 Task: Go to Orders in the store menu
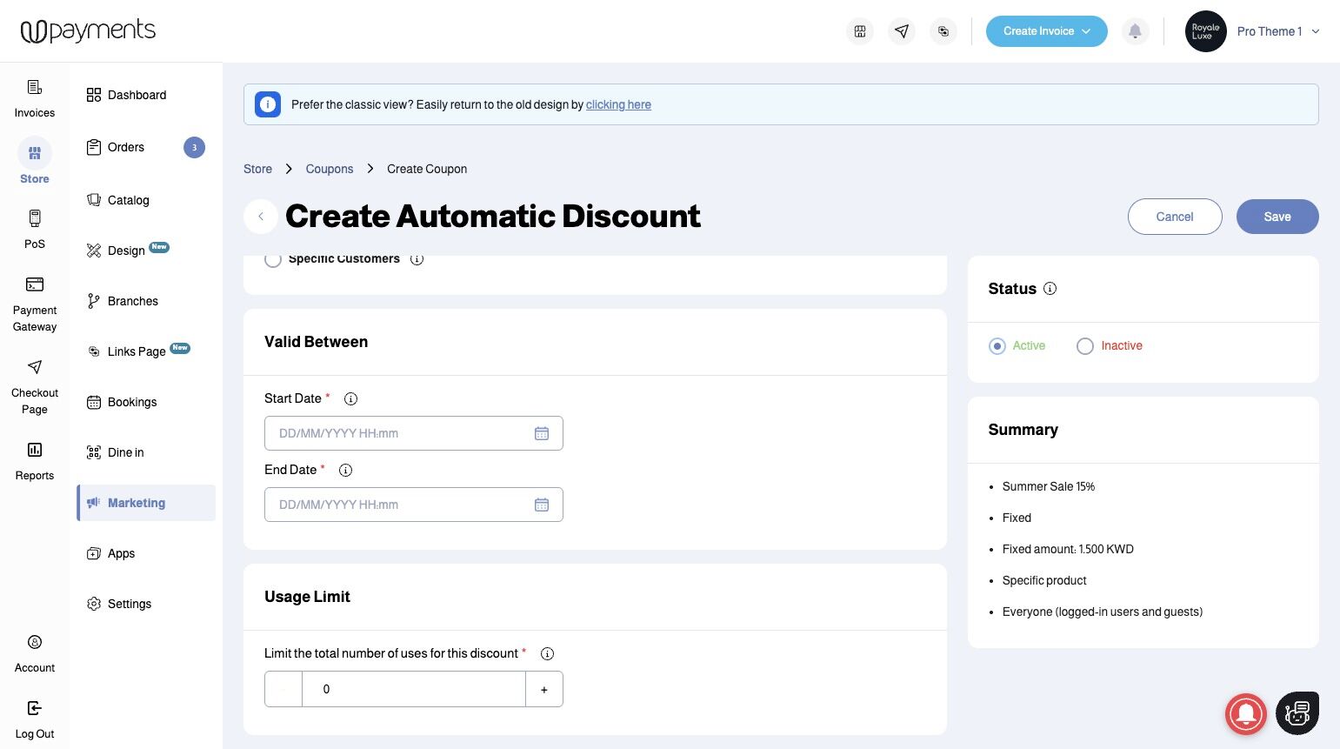tap(126, 147)
